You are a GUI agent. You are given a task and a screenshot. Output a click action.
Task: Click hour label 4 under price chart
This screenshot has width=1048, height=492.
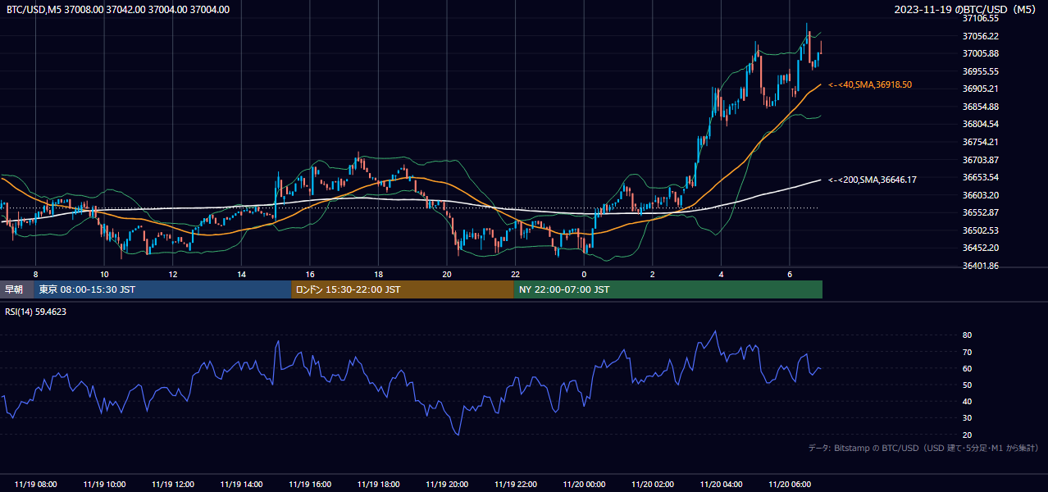pyautogui.click(x=721, y=274)
